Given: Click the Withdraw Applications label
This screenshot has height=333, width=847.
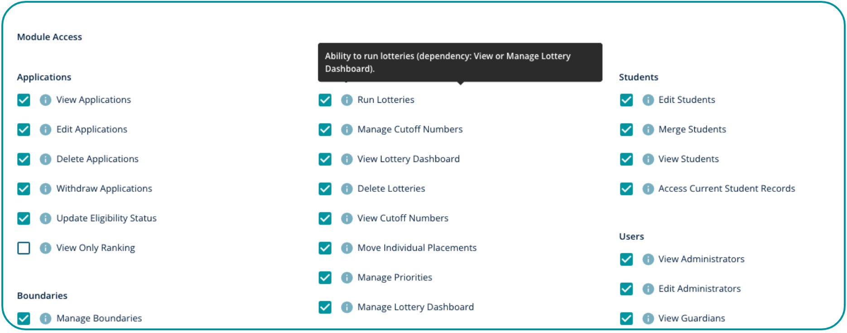Looking at the screenshot, I should [x=104, y=189].
